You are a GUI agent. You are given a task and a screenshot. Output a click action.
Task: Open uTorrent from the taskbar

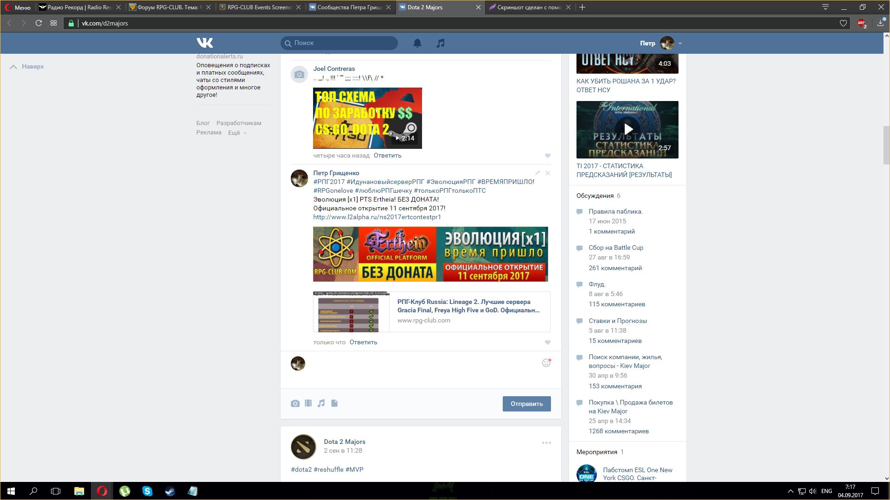pos(125,491)
